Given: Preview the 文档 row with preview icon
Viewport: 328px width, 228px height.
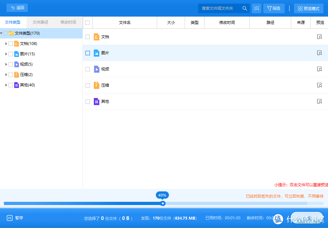Looking at the screenshot, I should tap(319, 37).
